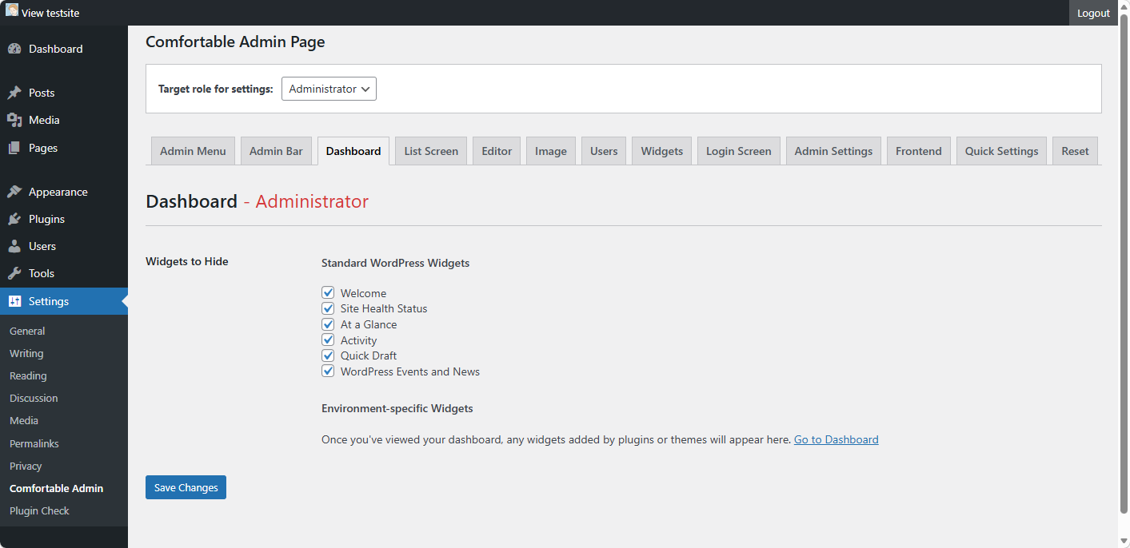Switch to the Frontend tab
Image resolution: width=1130 pixels, height=548 pixels.
point(919,151)
